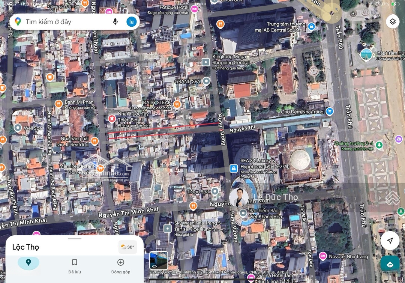Tap the DAISY STEAK restaurant pin
The width and height of the screenshot is (405, 283).
[x=177, y=104]
